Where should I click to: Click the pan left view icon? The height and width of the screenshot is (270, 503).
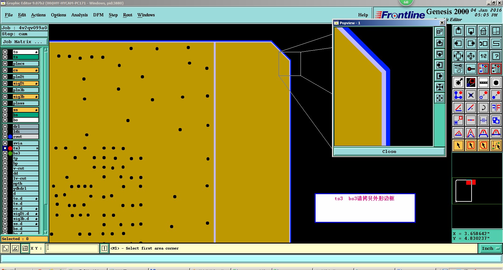458,43
